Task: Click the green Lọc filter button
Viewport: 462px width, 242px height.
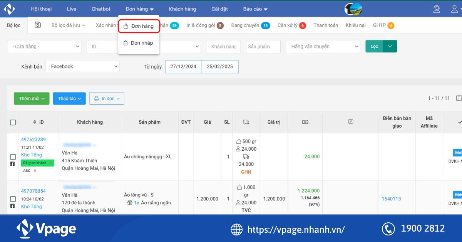Action: pos(373,46)
